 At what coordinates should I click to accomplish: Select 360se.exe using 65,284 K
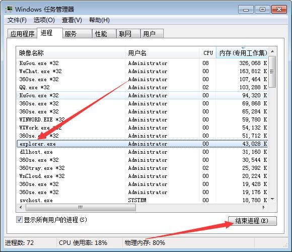point(142,111)
